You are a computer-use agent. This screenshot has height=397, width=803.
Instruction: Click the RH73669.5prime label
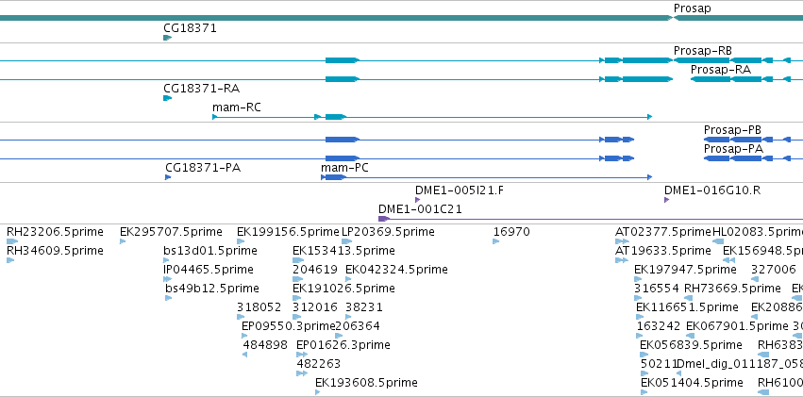tap(732, 289)
